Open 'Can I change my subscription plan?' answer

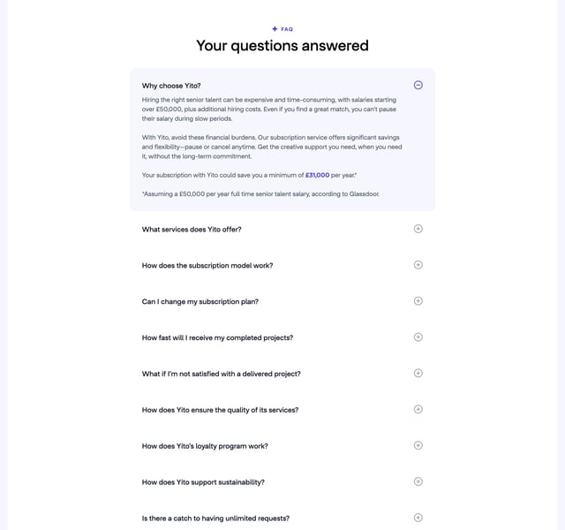point(200,302)
